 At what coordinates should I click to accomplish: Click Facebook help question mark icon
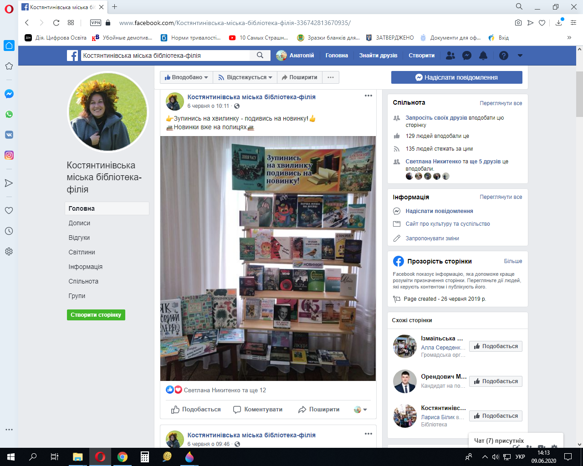click(x=503, y=56)
